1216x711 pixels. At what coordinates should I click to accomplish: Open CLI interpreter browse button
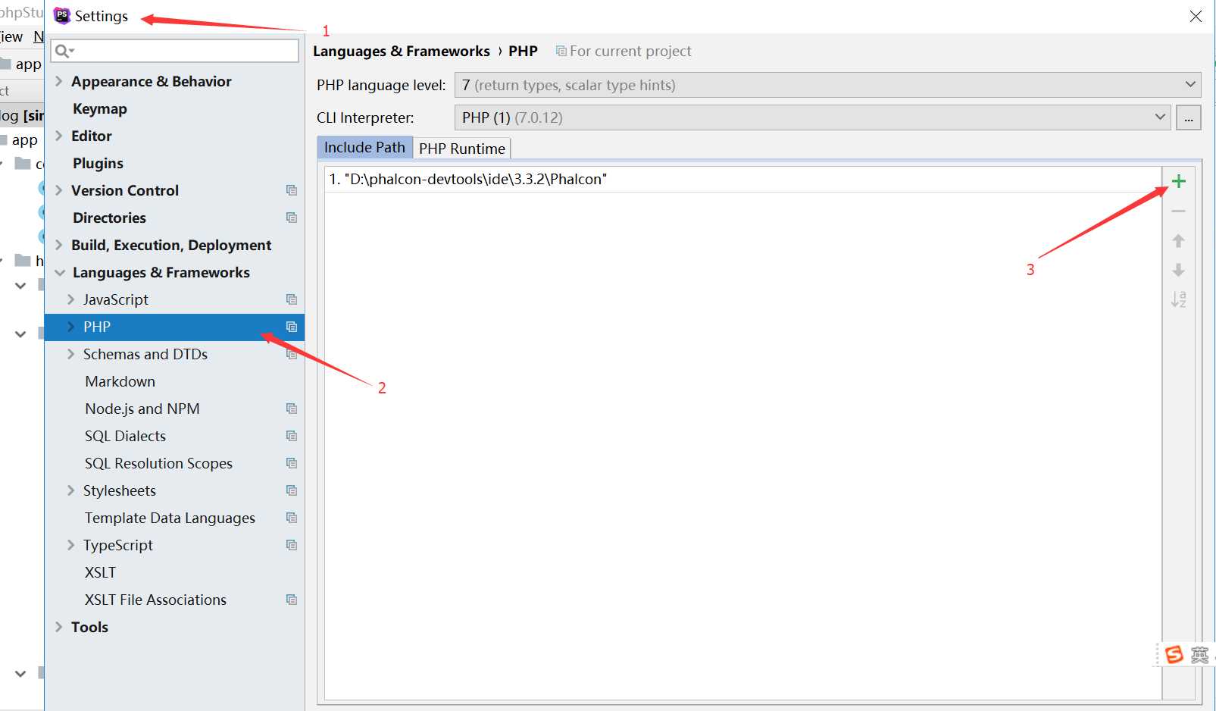coord(1189,117)
